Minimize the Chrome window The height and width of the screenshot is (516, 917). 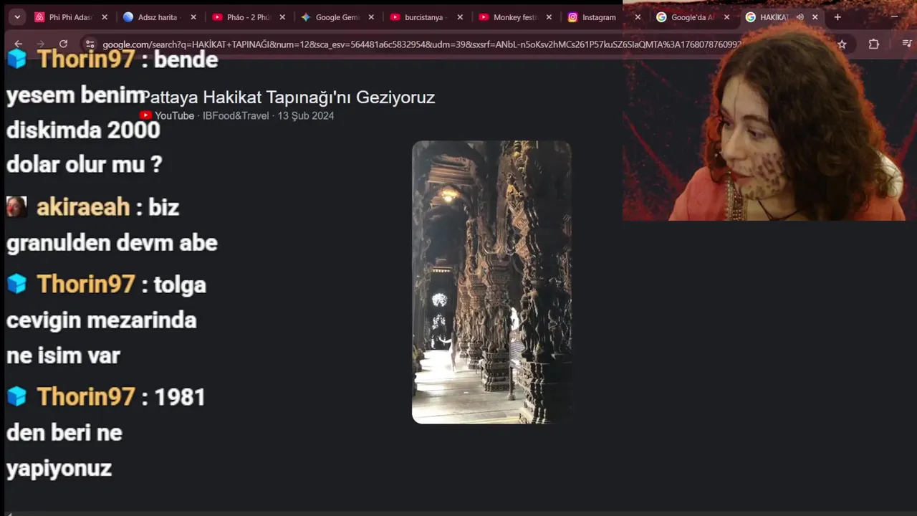pos(894,16)
